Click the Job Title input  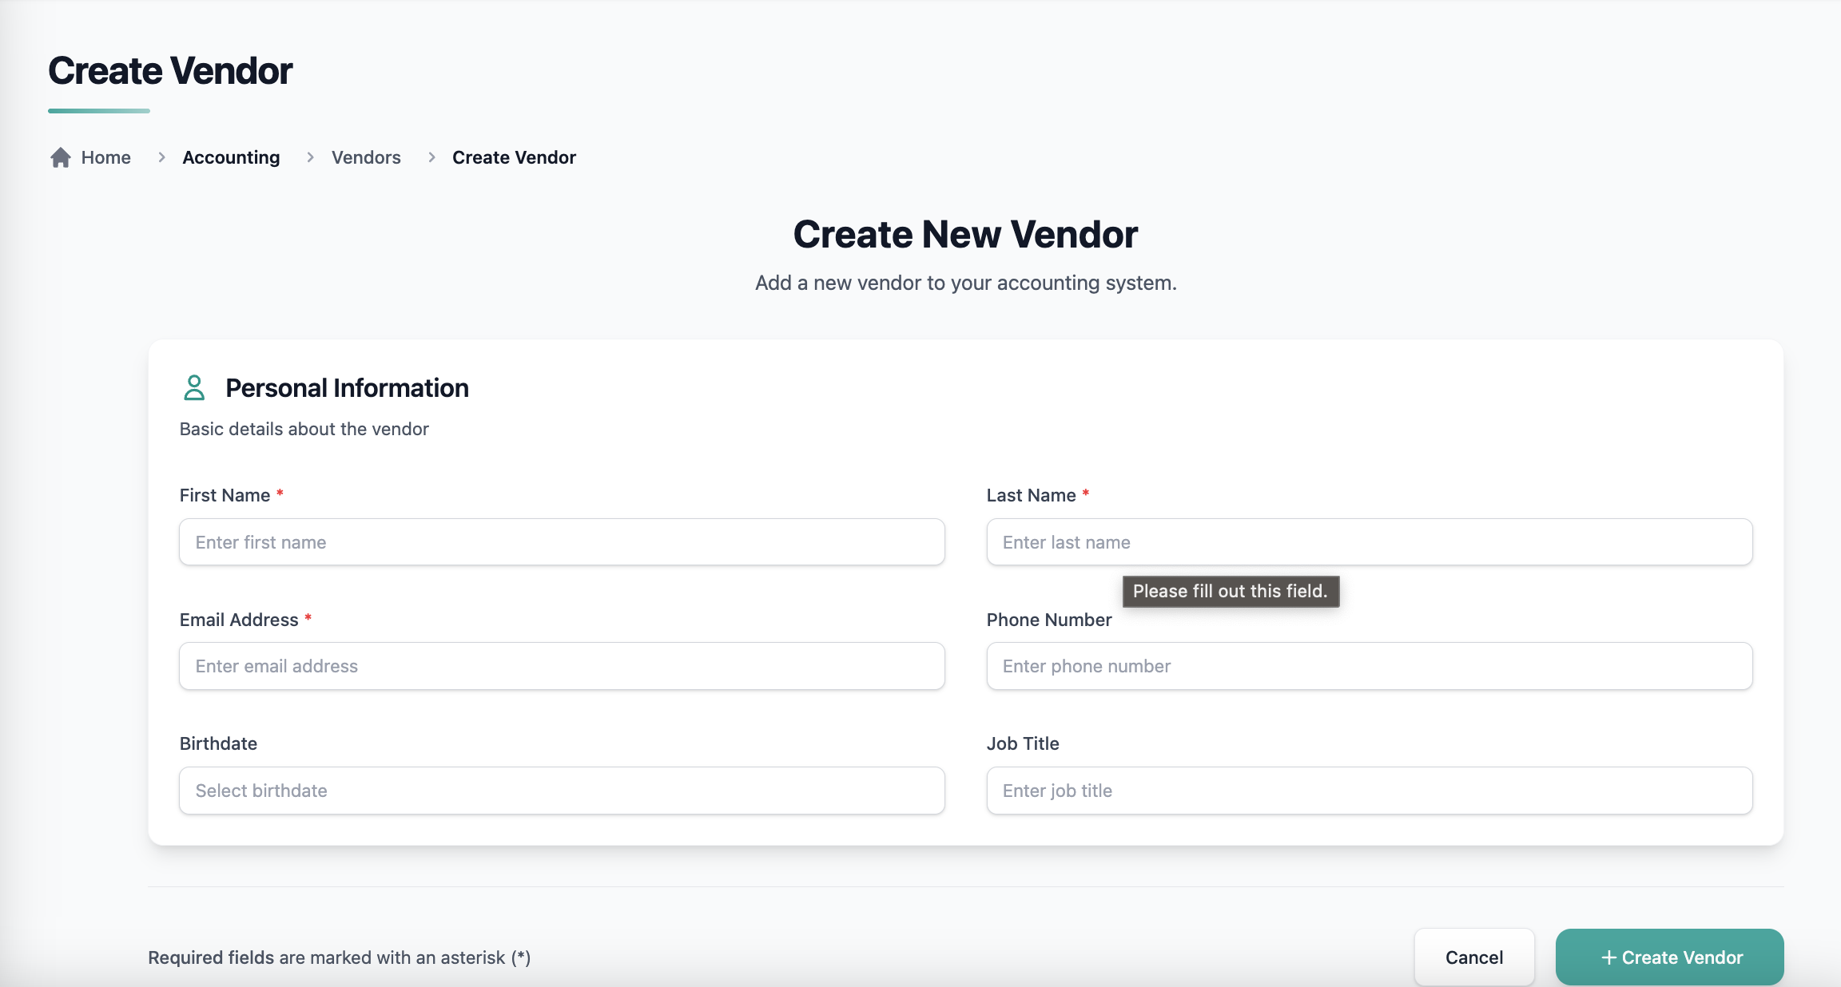pos(1369,791)
